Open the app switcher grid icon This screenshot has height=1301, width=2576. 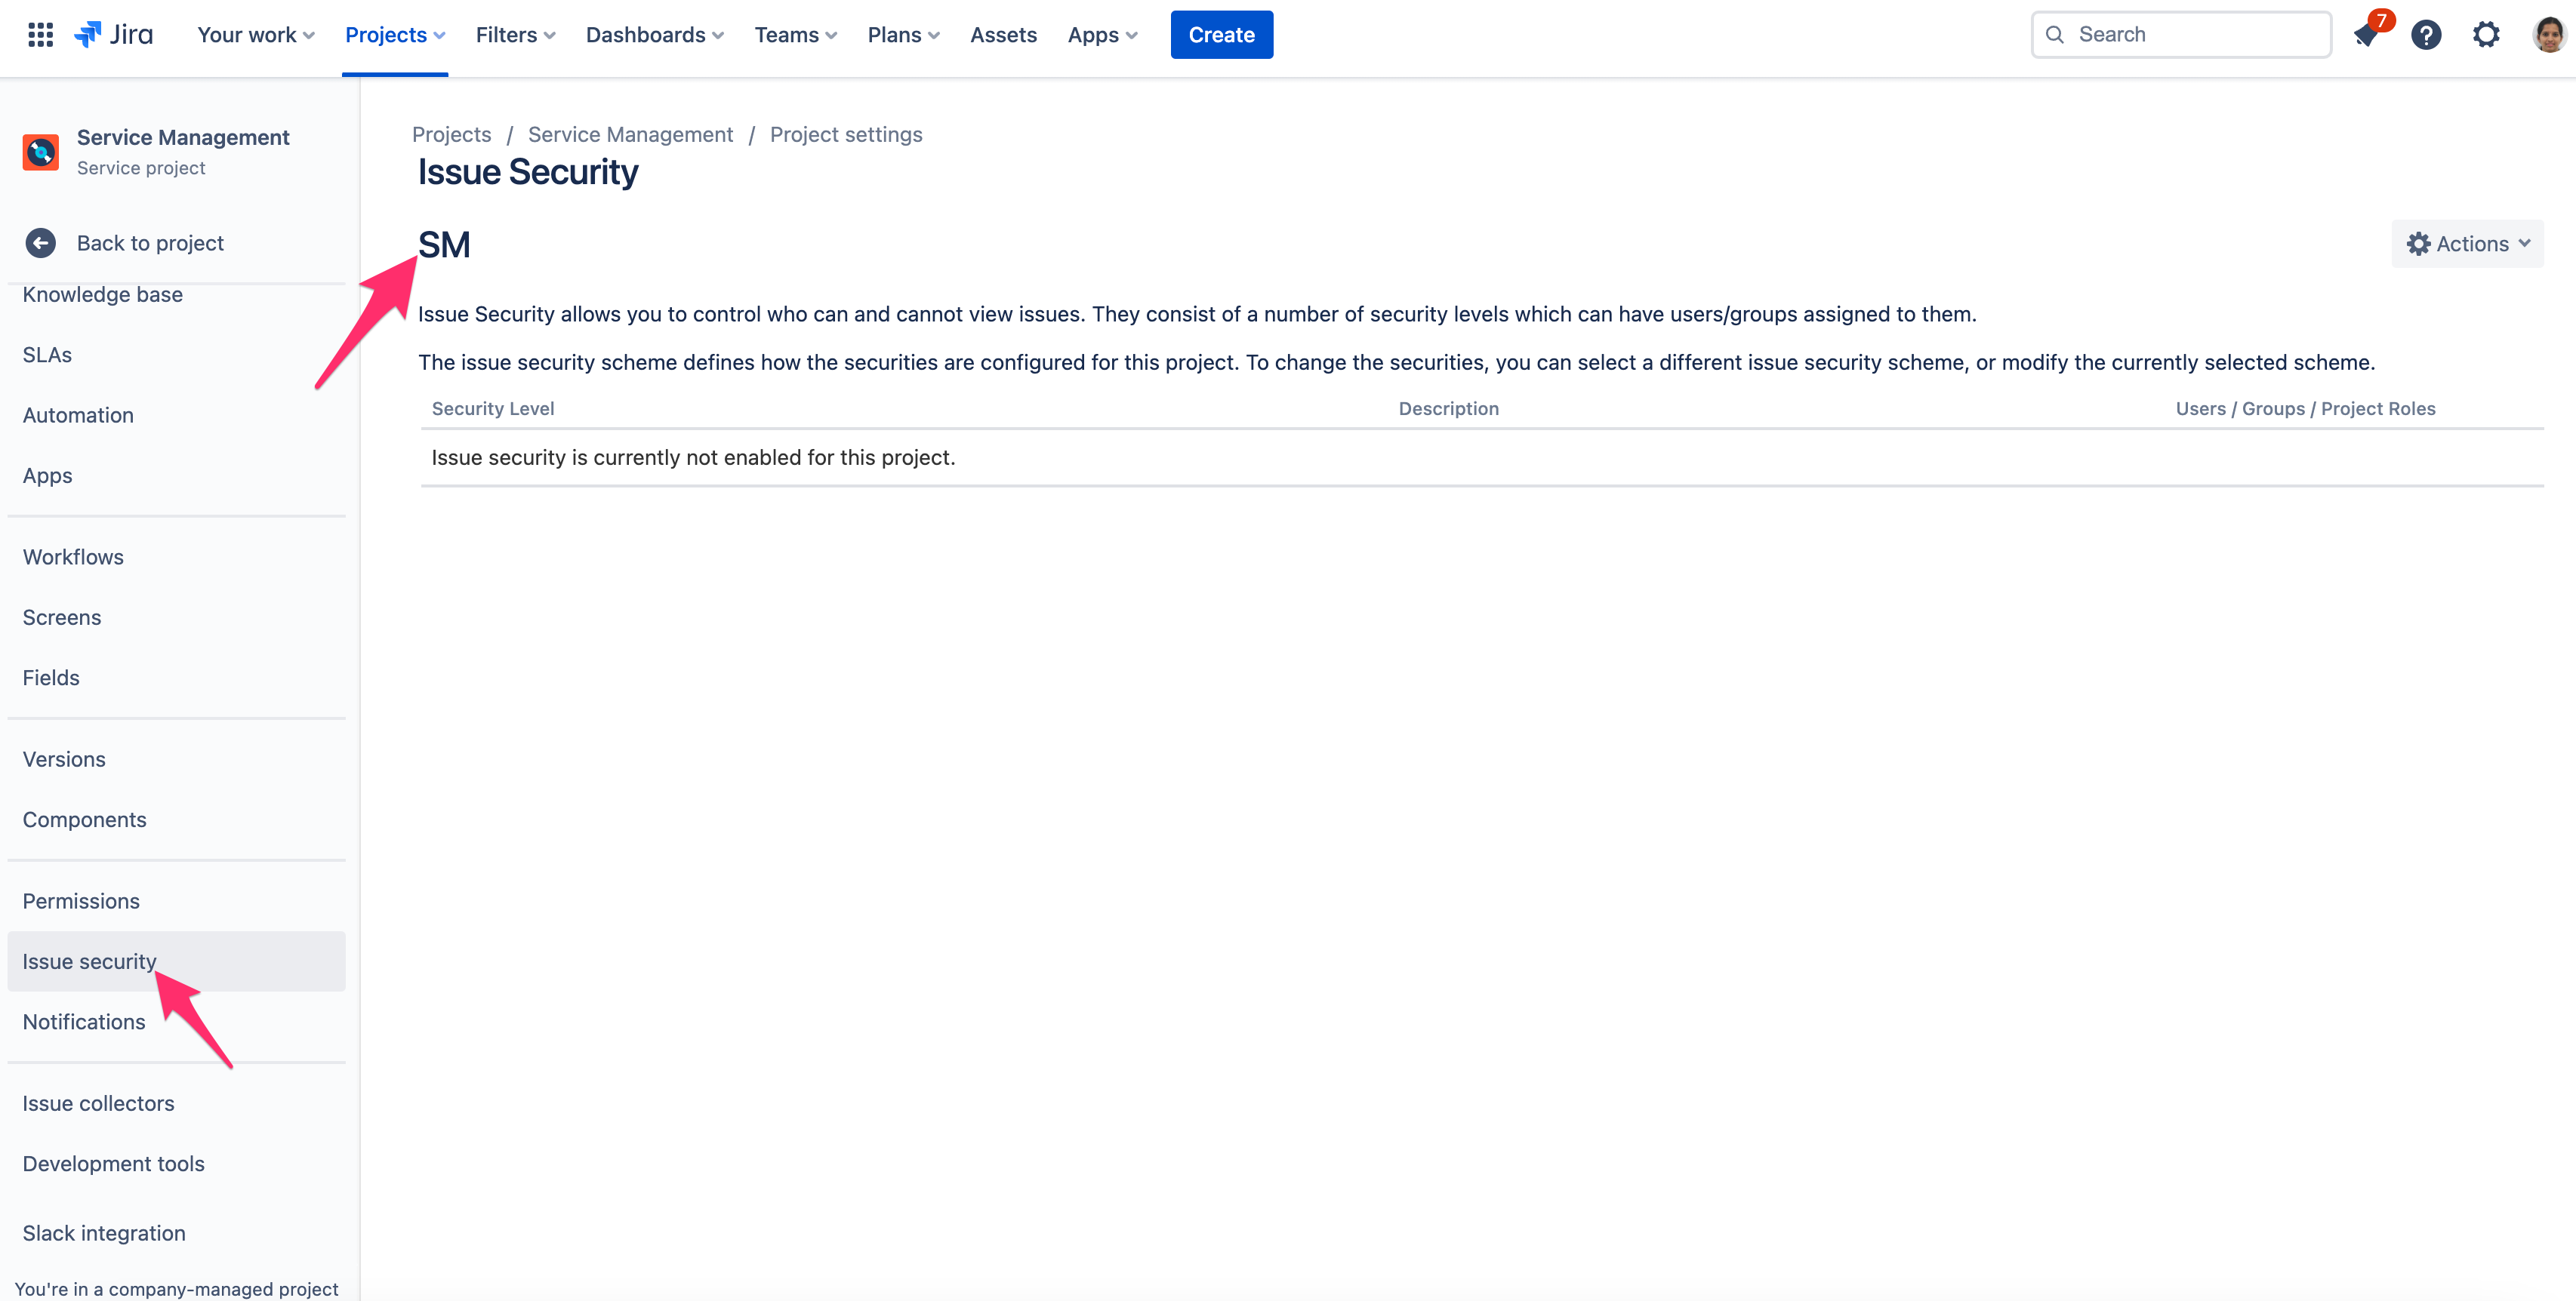(40, 35)
